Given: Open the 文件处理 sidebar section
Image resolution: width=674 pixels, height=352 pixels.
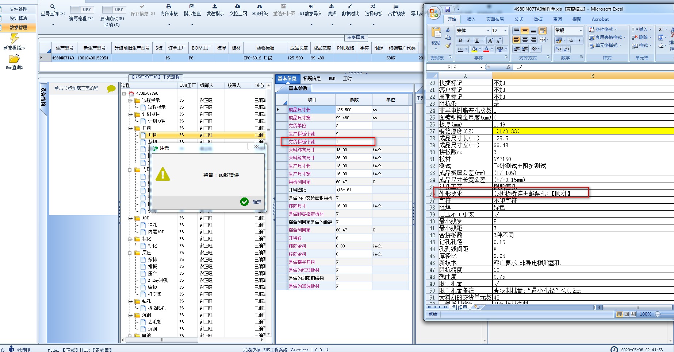Looking at the screenshot, I should click(x=18, y=9).
